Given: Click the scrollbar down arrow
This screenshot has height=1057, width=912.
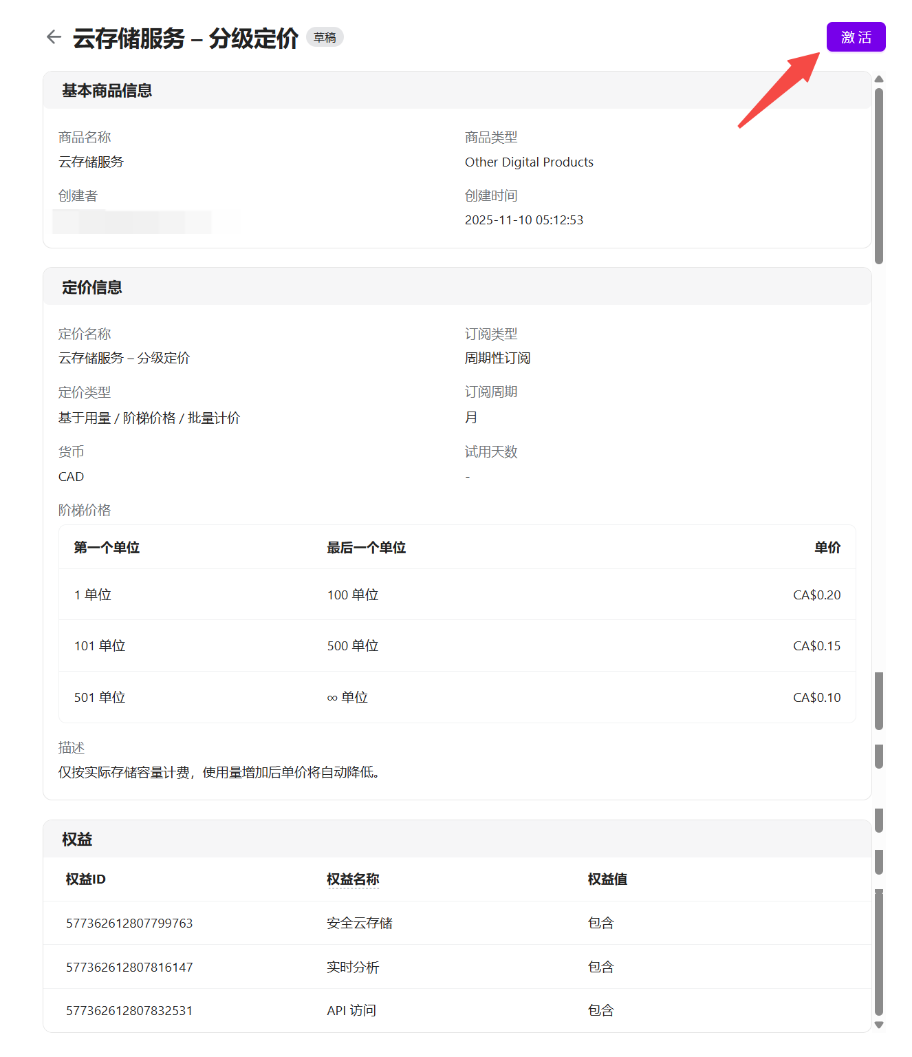Looking at the screenshot, I should (x=878, y=1025).
